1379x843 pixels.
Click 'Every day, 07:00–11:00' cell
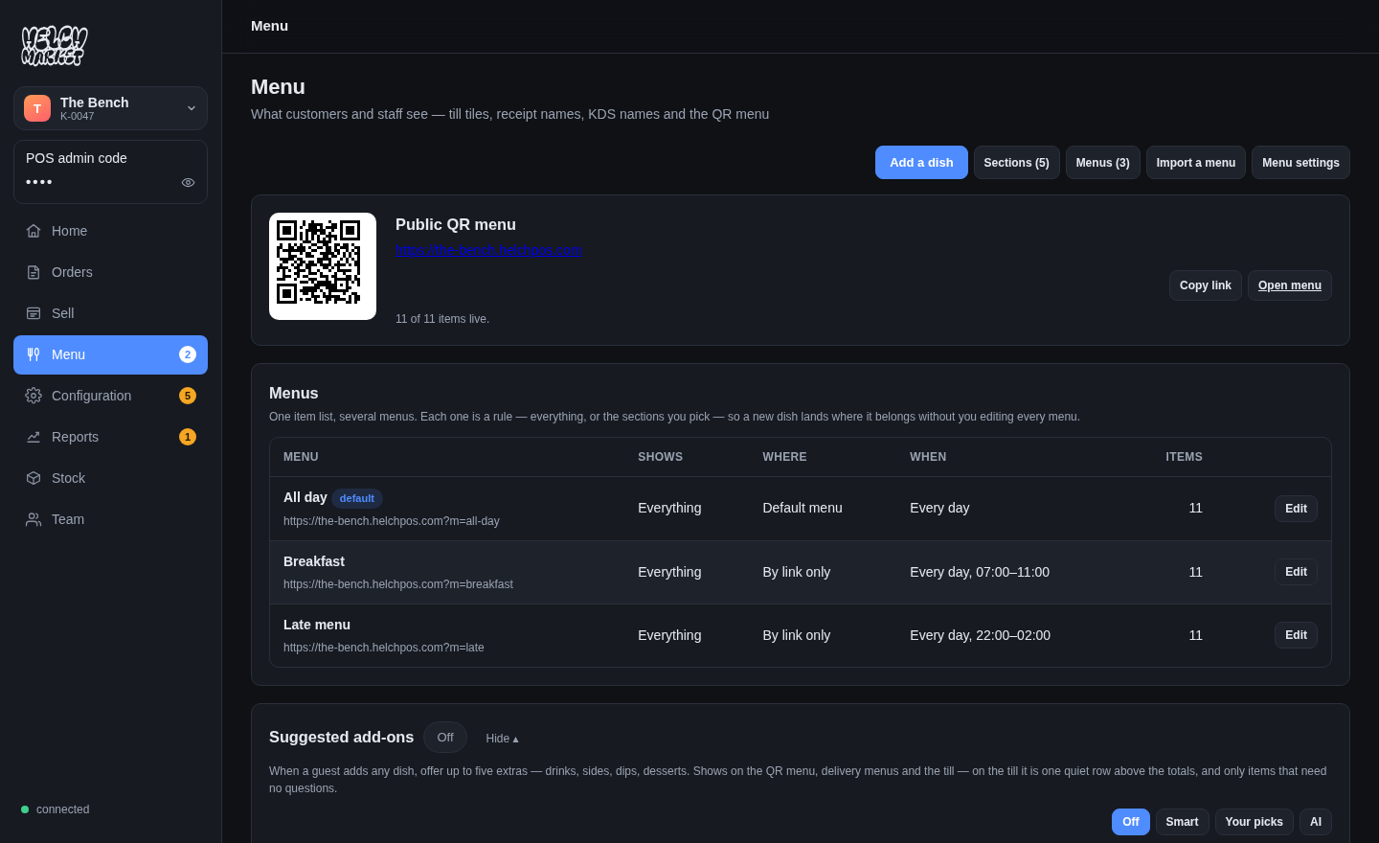click(x=980, y=572)
